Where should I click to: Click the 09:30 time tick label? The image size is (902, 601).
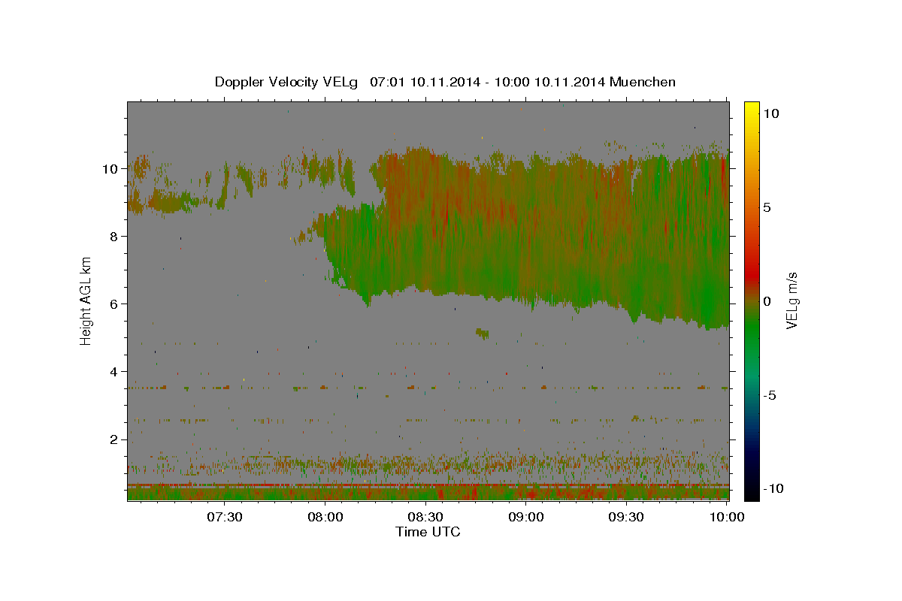tap(626, 517)
